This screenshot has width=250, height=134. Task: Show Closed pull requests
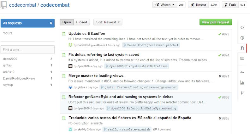point(82,22)
